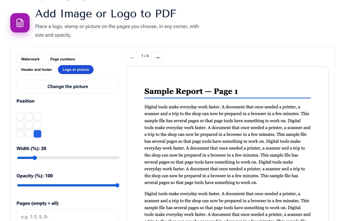Switch to the Watermark tab

pos(30,59)
